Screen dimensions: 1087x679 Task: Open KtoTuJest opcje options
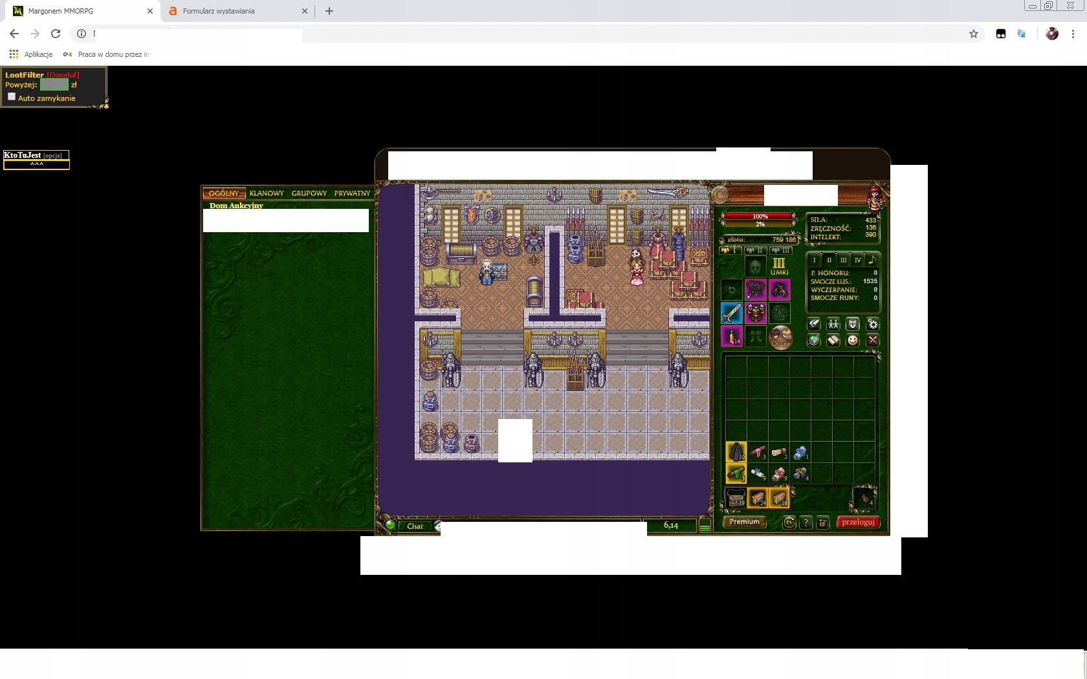(x=52, y=156)
